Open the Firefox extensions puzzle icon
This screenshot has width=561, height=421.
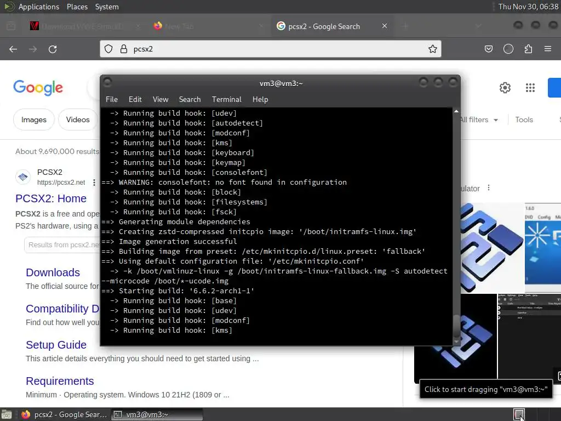tap(528, 49)
